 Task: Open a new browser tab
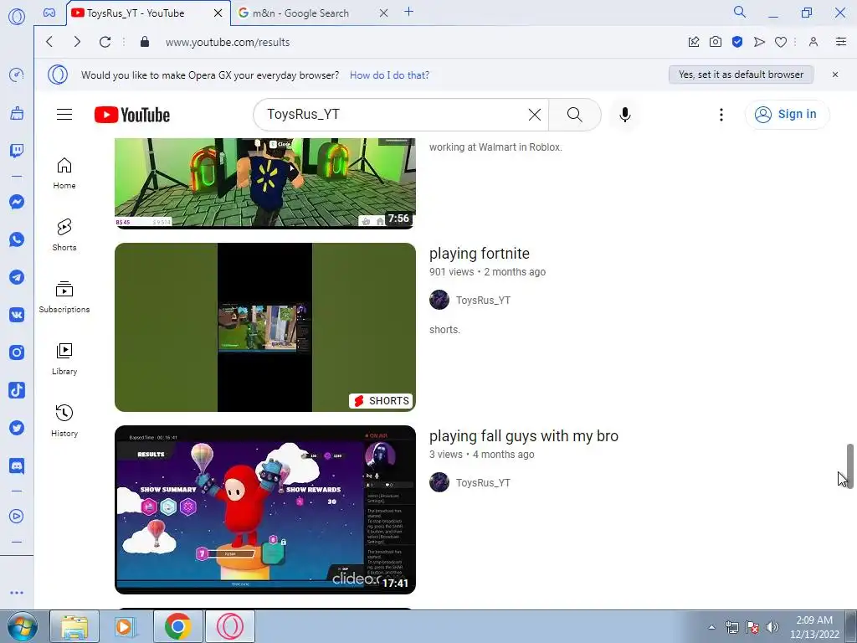[408, 12]
